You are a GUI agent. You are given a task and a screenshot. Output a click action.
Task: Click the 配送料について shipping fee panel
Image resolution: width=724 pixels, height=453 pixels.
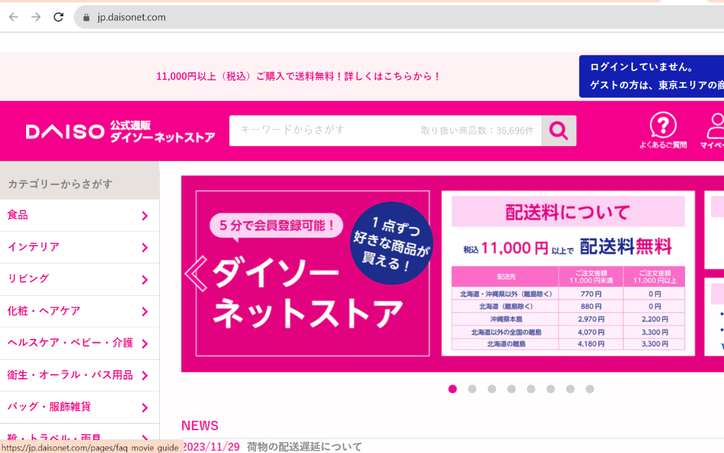tap(568, 273)
